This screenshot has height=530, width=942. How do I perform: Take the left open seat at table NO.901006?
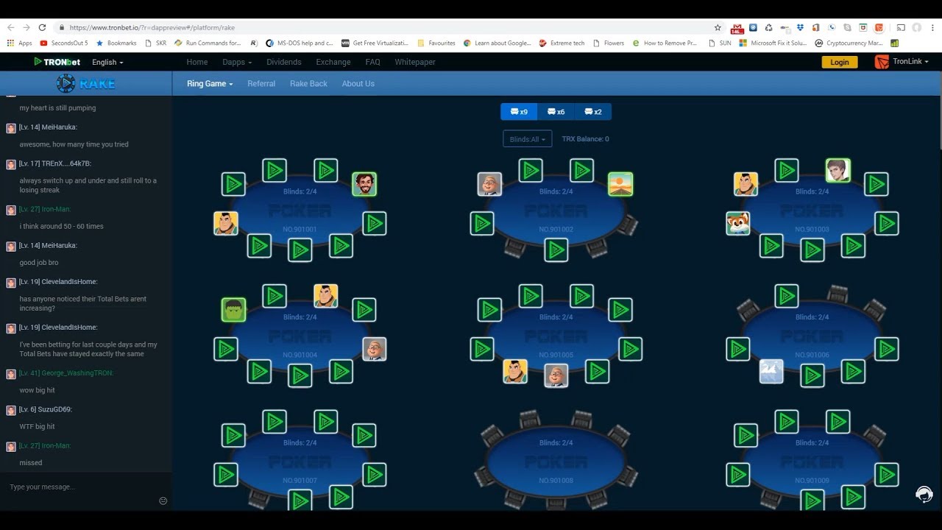pyautogui.click(x=738, y=349)
